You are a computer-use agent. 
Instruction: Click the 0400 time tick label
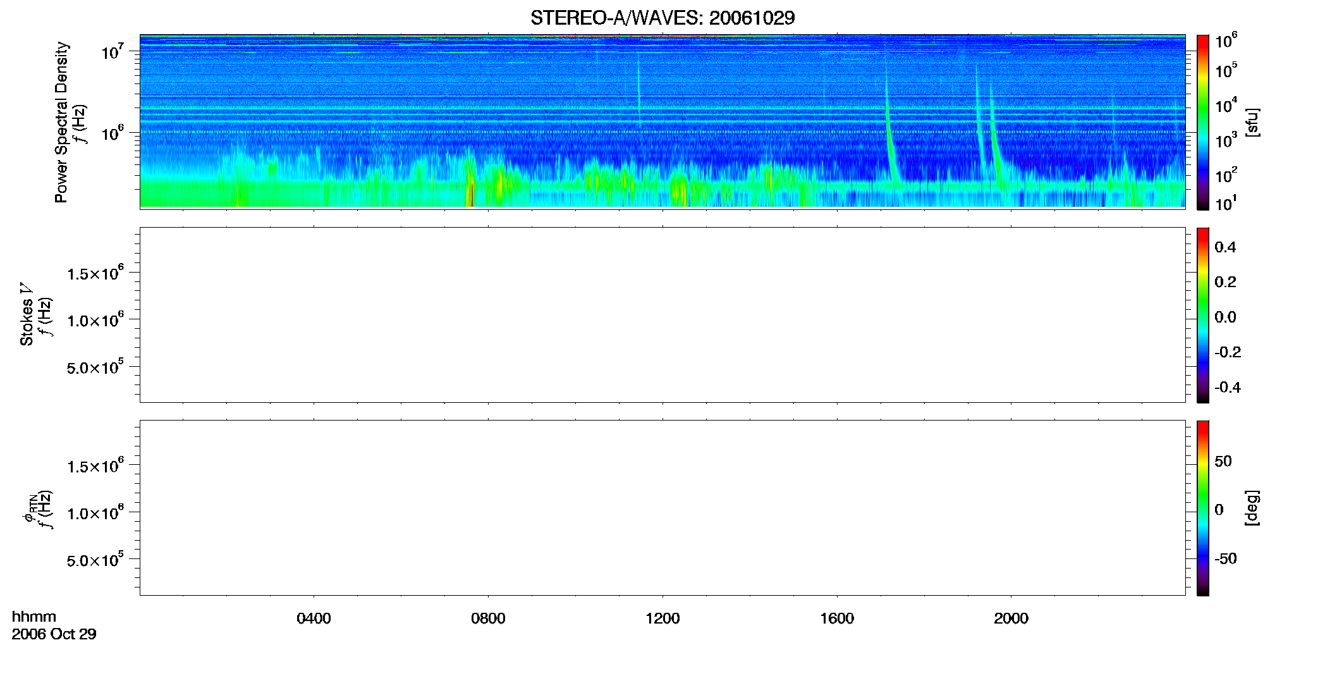(x=314, y=618)
